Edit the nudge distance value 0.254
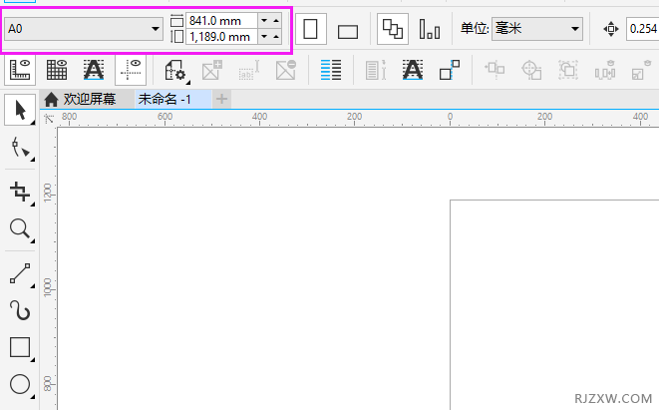Viewport: 659px width, 410px height. (x=643, y=29)
